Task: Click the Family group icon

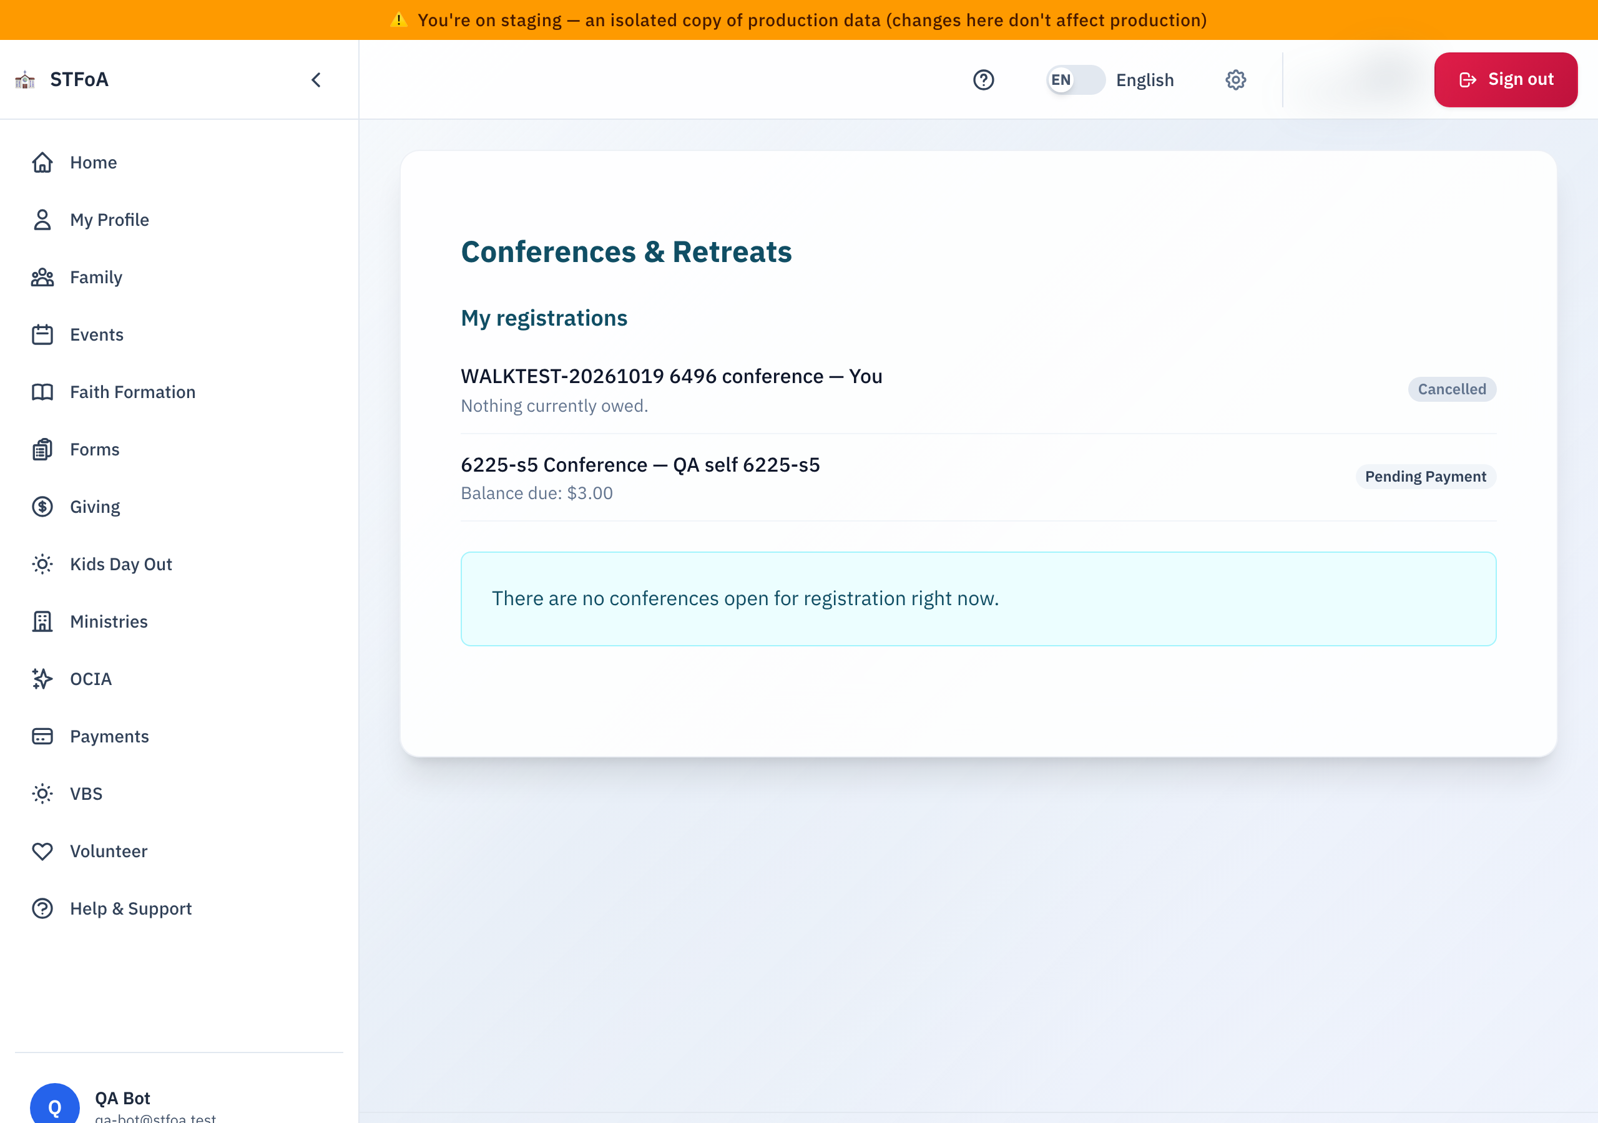Action: point(42,277)
